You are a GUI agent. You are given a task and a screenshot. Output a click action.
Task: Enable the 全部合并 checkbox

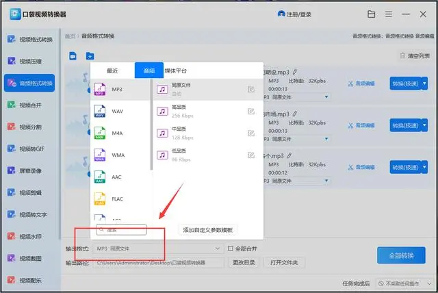click(231, 249)
